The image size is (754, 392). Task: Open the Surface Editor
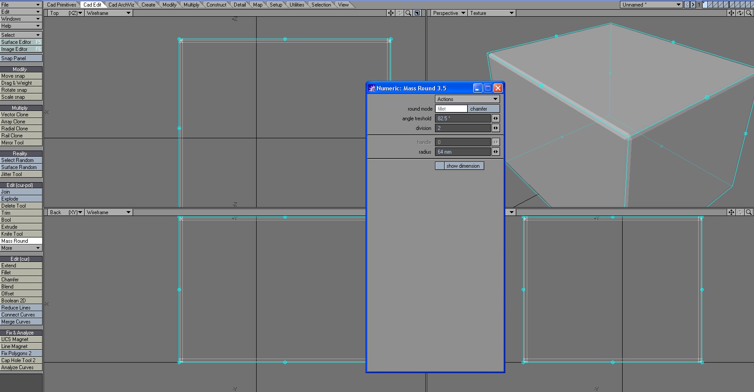click(21, 42)
